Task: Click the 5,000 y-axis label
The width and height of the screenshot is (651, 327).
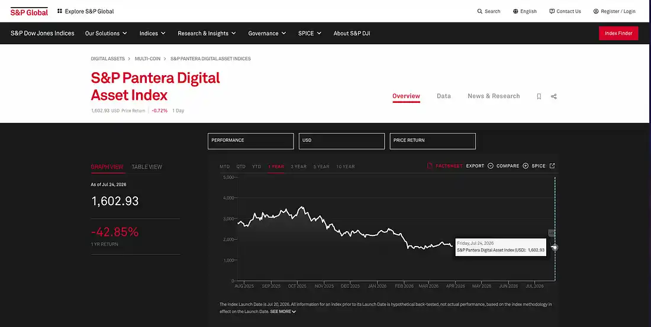Action: [228, 177]
